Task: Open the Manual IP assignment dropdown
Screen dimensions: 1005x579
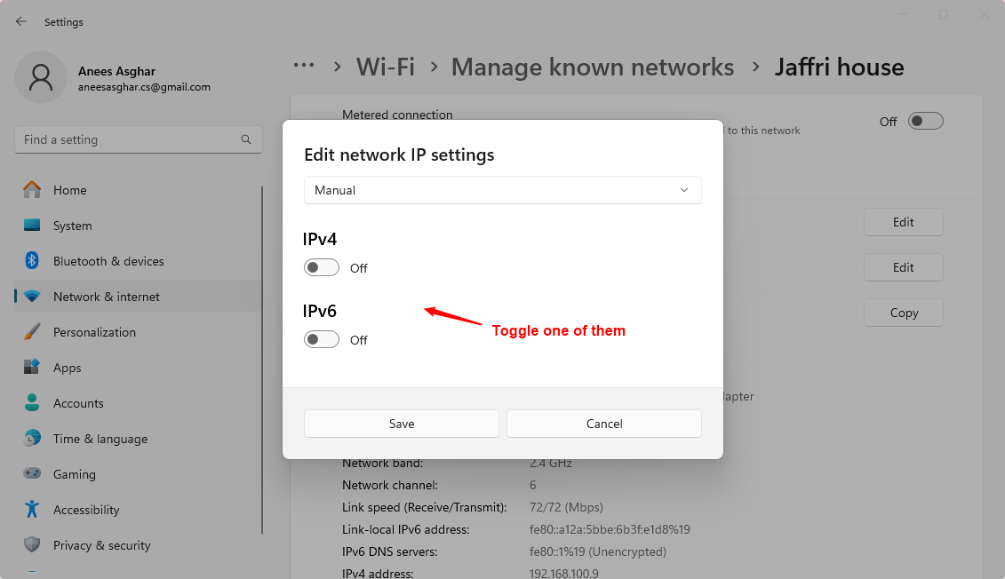Action: [x=503, y=189]
